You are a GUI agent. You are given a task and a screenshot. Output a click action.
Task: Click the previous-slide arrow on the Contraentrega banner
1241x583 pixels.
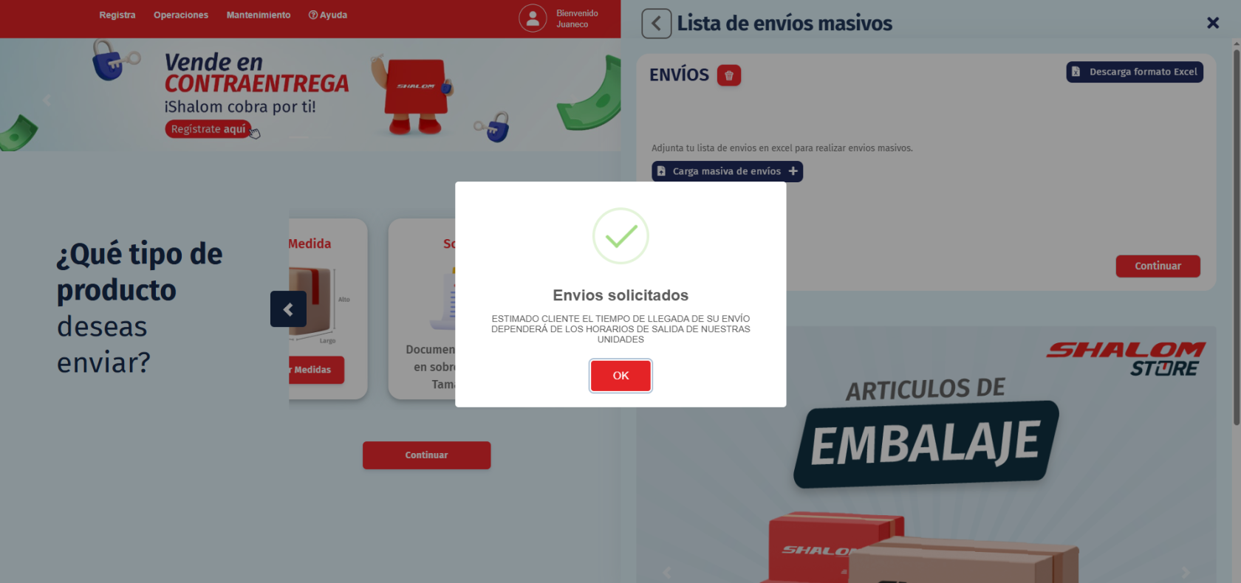pos(47,100)
